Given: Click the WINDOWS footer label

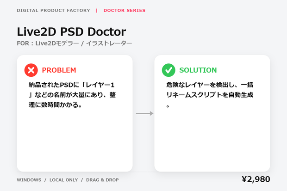Looking at the screenshot, I should click(29, 180).
